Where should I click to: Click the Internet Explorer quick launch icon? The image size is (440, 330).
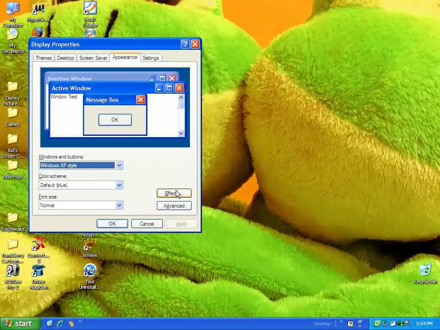60,324
